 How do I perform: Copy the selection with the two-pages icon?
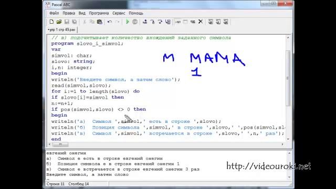click(92, 22)
